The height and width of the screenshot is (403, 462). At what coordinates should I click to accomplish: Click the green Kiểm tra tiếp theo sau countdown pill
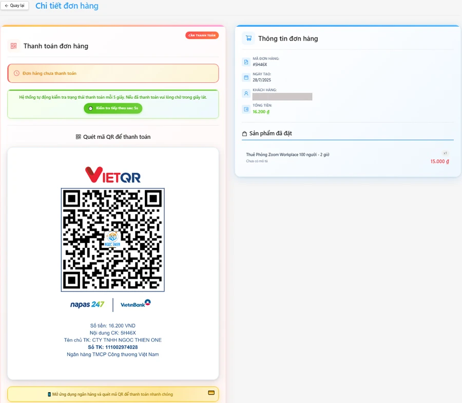click(113, 109)
